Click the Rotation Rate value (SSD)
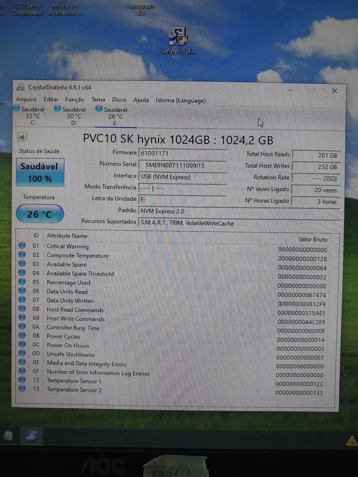The width and height of the screenshot is (358, 477). (x=316, y=178)
